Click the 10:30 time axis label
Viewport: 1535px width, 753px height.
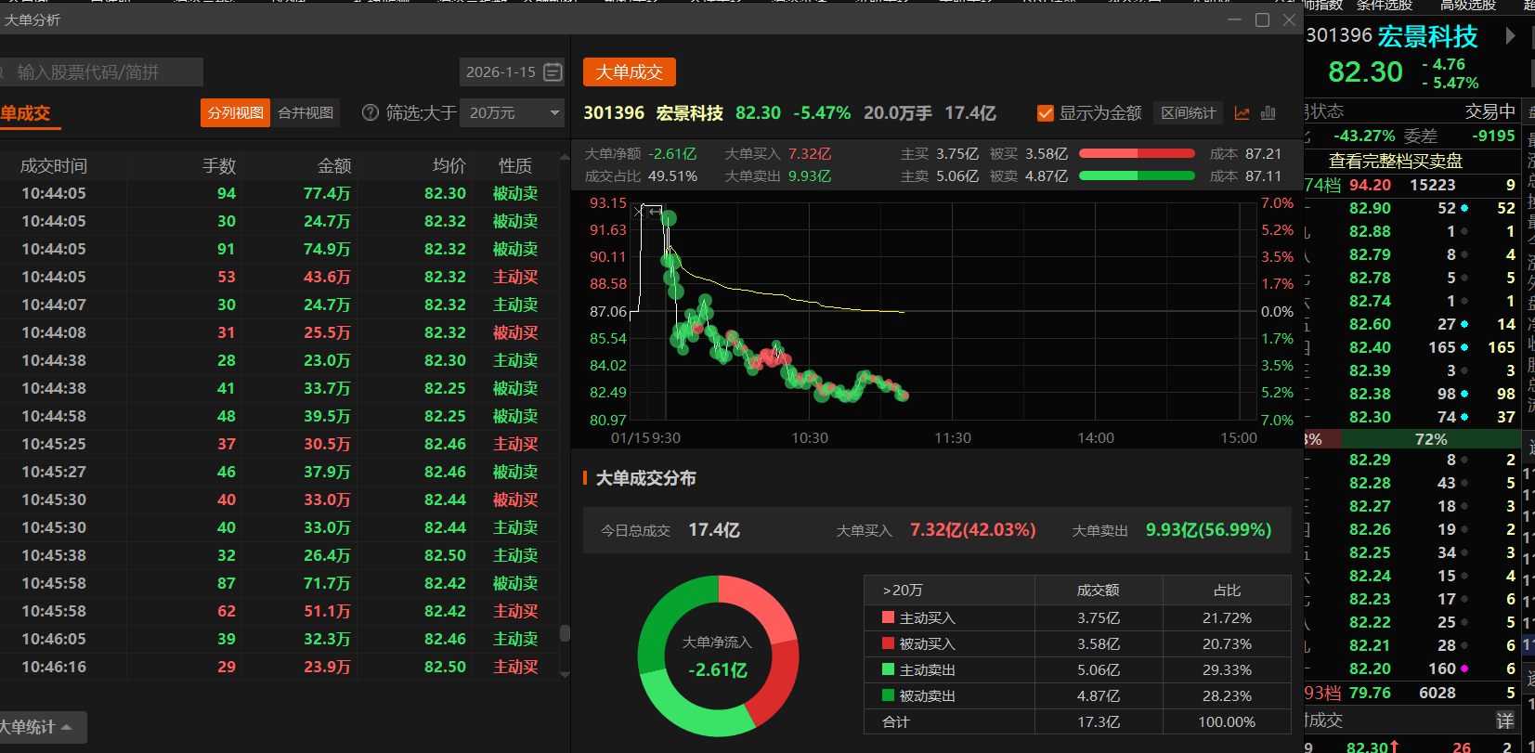coord(810,437)
